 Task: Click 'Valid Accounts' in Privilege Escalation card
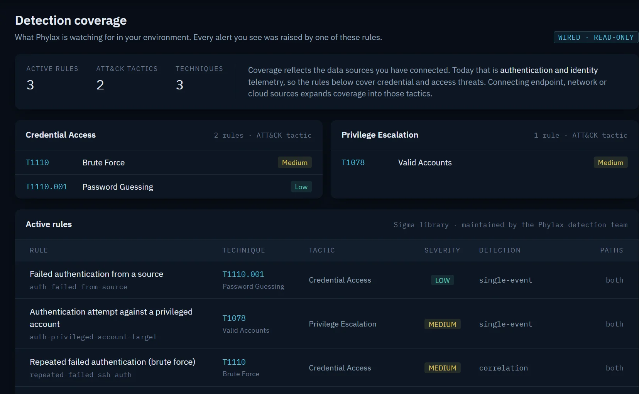click(x=425, y=163)
